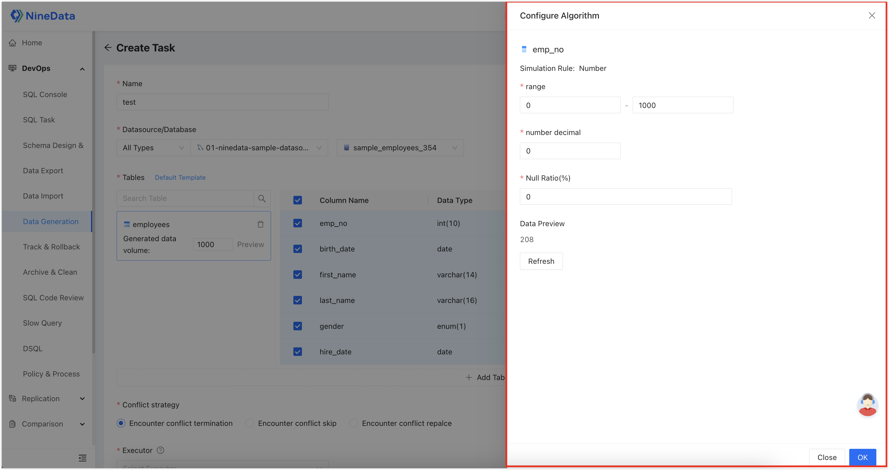Screen dimensions: 889x470
Task: Open the All Types dropdown
Action: (153, 148)
